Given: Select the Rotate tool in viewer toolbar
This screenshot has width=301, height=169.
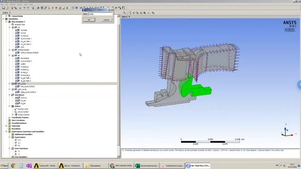Looking at the screenshot, I should point(130,13).
